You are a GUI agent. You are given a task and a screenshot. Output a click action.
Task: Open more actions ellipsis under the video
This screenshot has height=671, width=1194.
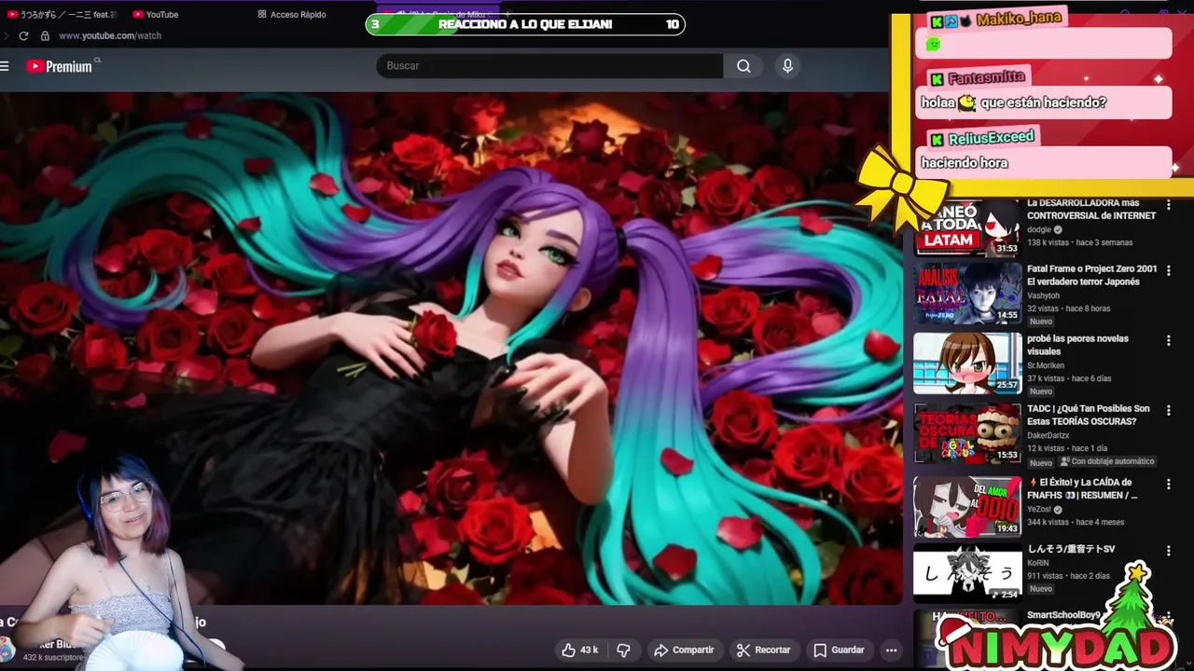point(891,650)
